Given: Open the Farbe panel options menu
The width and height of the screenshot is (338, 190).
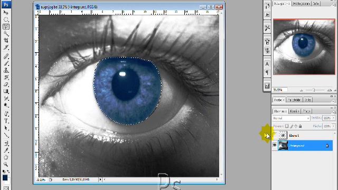Looking at the screenshot, I should point(335,101).
